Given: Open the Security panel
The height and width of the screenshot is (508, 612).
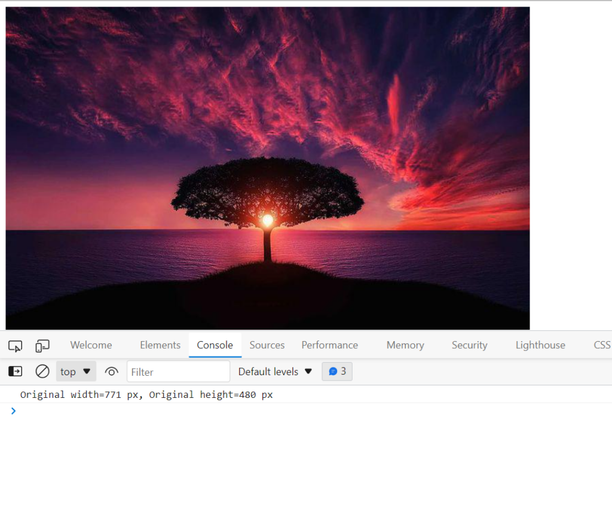Looking at the screenshot, I should (x=469, y=345).
